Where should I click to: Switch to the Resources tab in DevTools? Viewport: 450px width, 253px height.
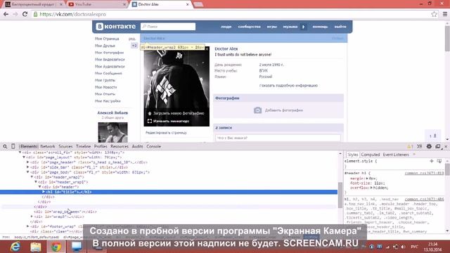click(x=120, y=146)
